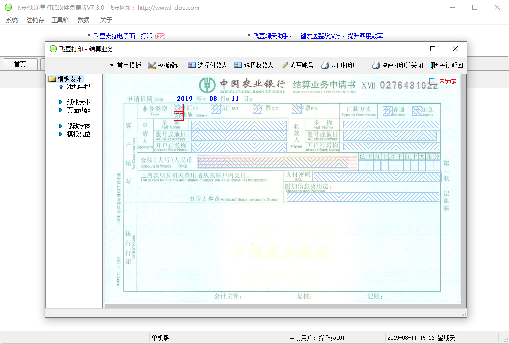Click the dialog resize grip corner
Image resolution: width=509 pixels, height=344 pixels.
click(464, 315)
